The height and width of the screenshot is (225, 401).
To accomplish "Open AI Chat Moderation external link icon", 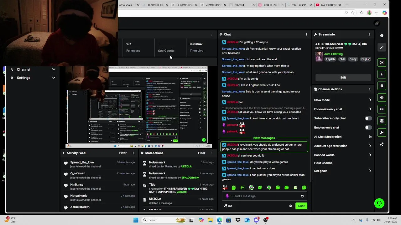I will (x=370, y=137).
